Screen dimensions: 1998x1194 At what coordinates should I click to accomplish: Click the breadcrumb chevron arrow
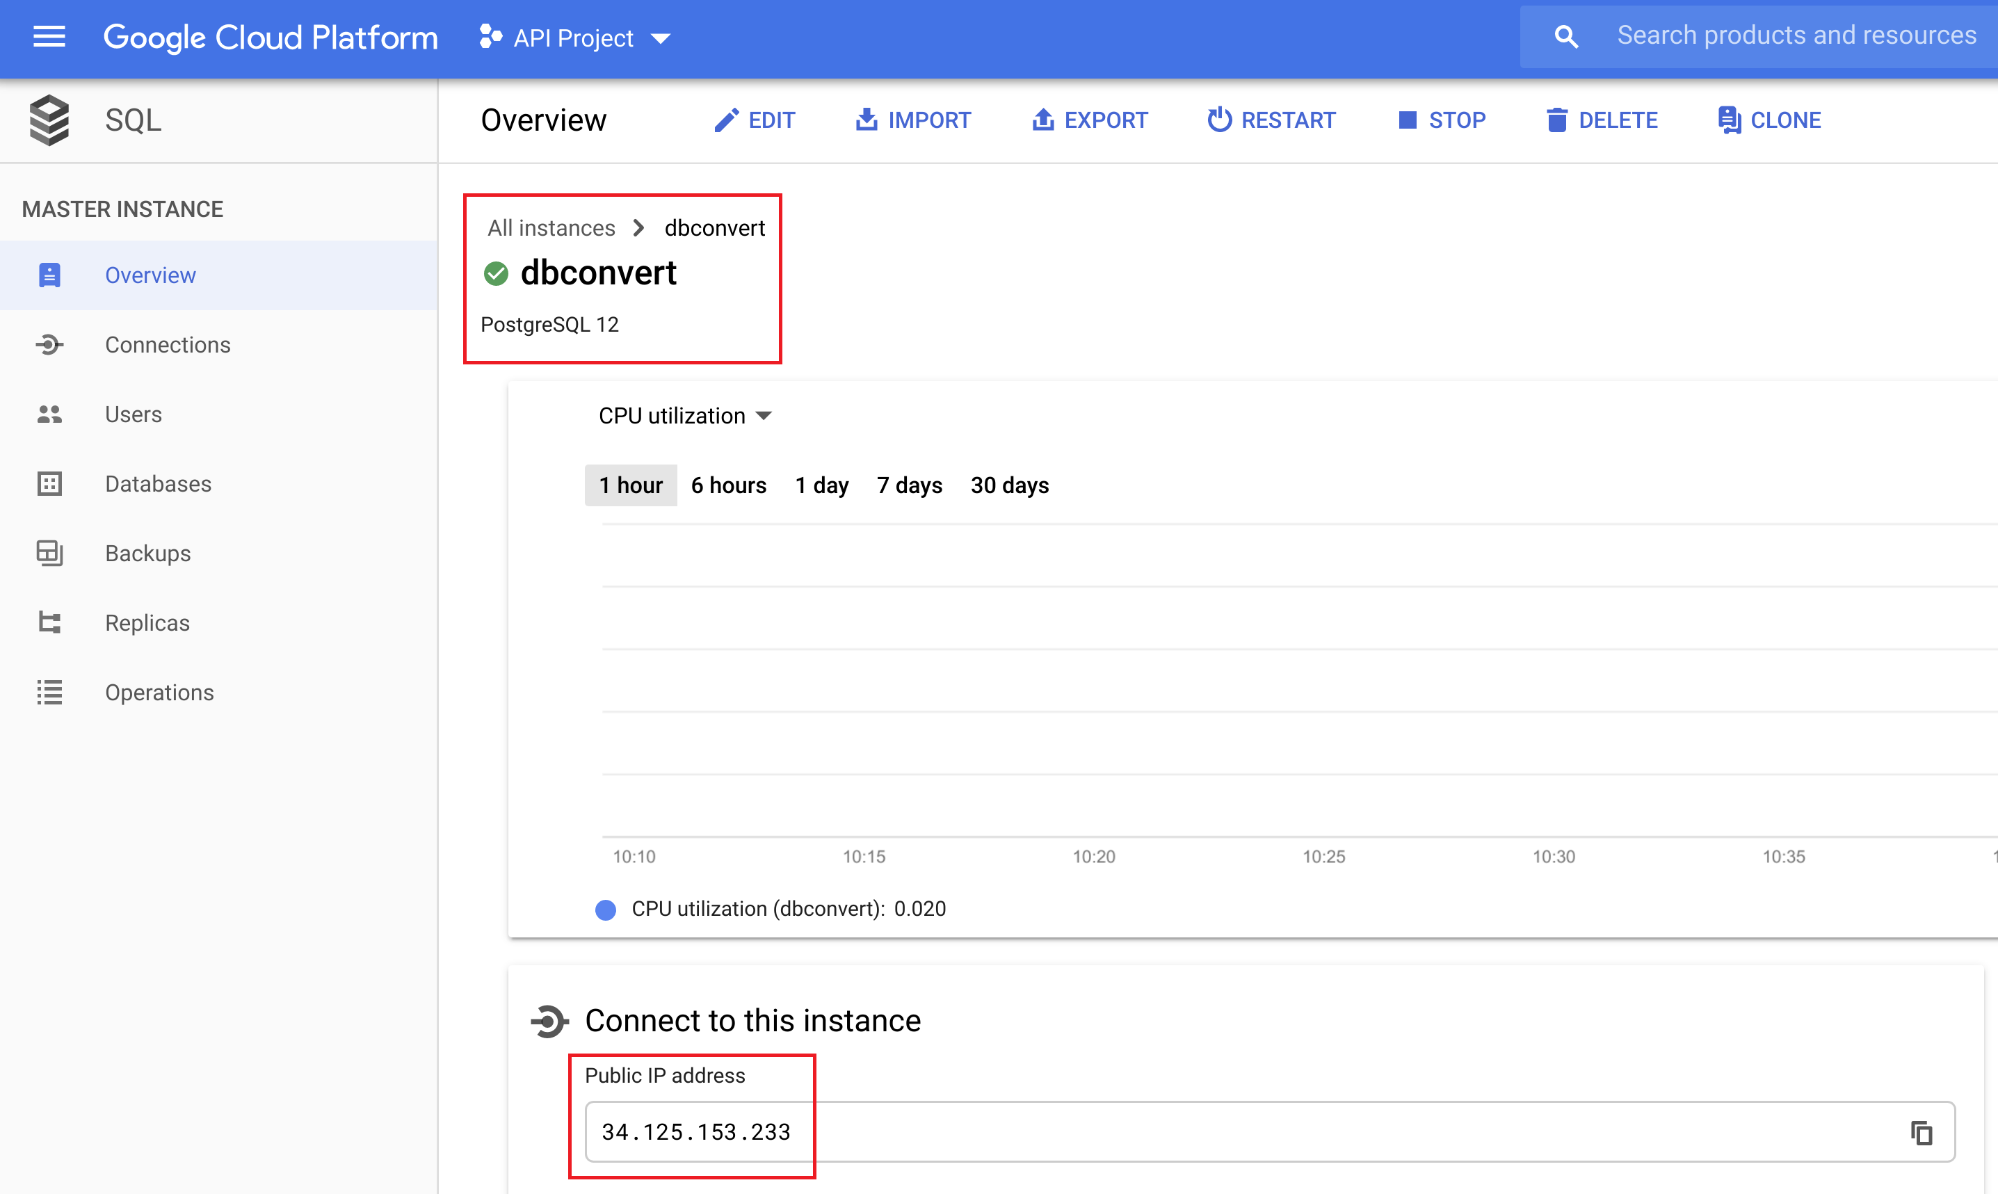pyautogui.click(x=639, y=229)
